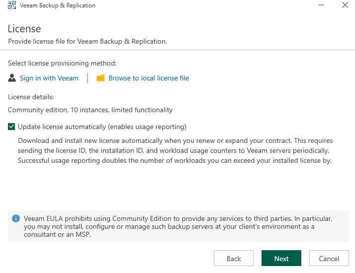Image resolution: width=355 pixels, height=273 pixels.
Task: Close the installer with the X icon
Action: pos(345,5)
